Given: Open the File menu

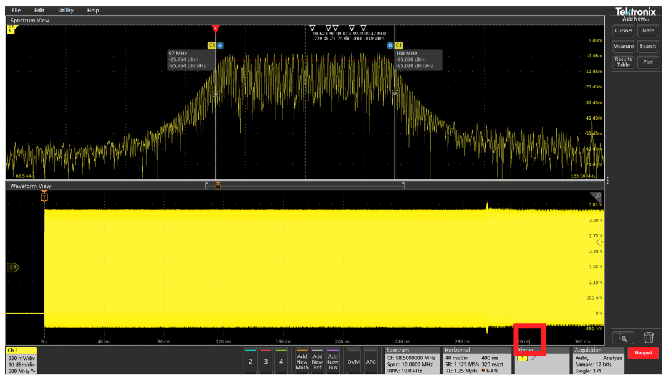Looking at the screenshot, I should 16,11.
